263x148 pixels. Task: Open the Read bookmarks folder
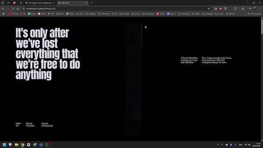point(80,14)
